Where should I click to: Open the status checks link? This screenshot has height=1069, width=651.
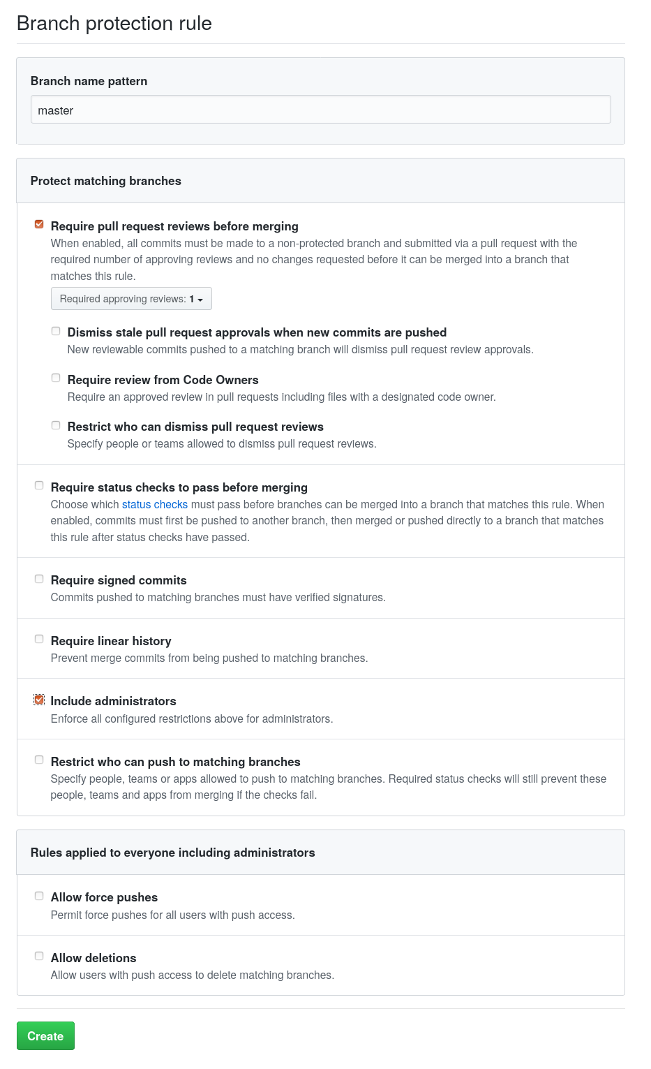(154, 504)
